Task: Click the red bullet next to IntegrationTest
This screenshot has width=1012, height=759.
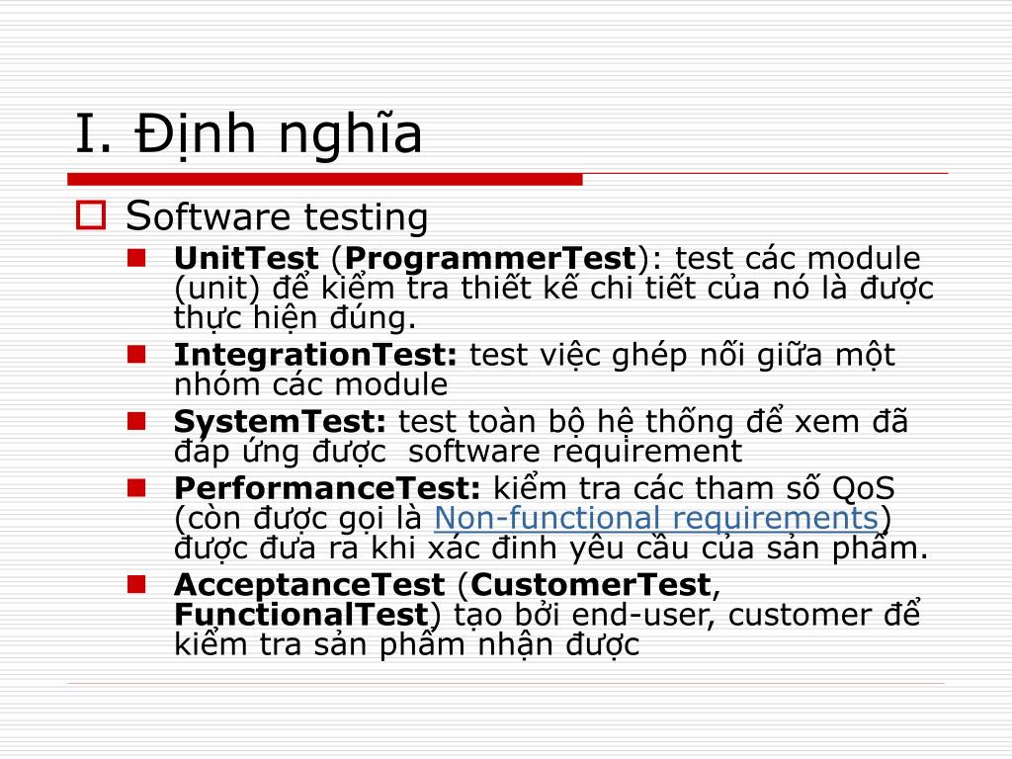Action: tap(136, 355)
